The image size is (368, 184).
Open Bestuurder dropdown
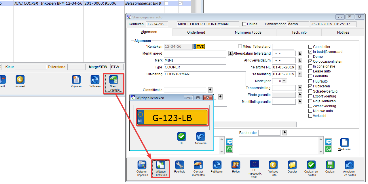[284, 133]
